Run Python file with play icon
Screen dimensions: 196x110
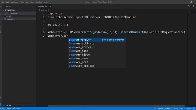click(x=189, y=6)
